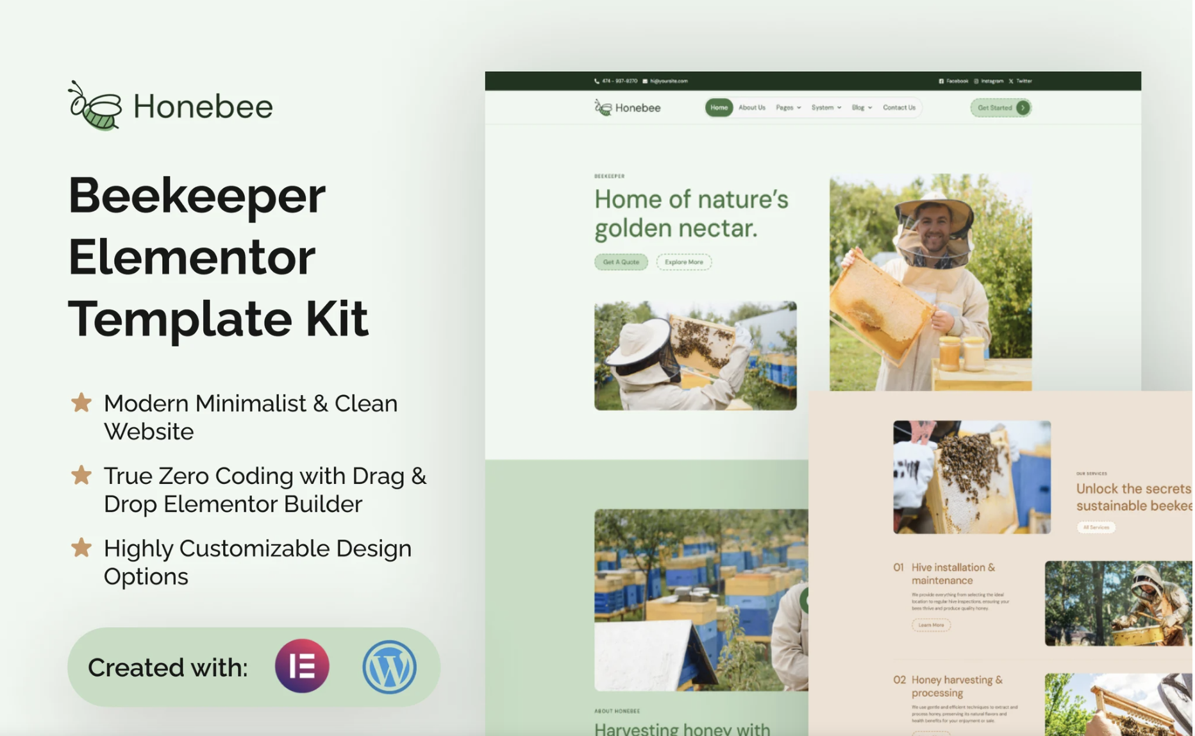Click the star beside Modern Minimalist & Clean Website

(x=81, y=403)
